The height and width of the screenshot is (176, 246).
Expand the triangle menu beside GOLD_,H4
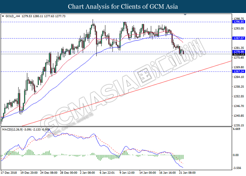[x=3, y=16]
